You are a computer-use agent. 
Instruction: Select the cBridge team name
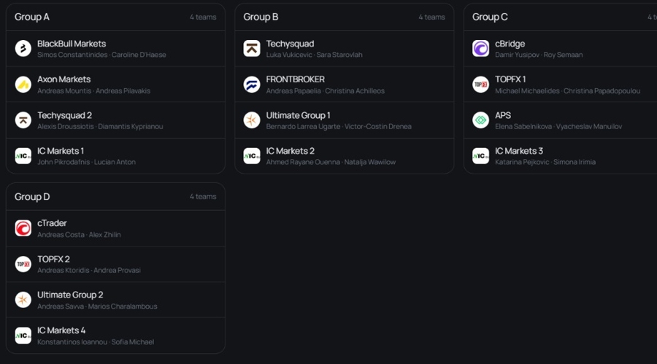(510, 44)
